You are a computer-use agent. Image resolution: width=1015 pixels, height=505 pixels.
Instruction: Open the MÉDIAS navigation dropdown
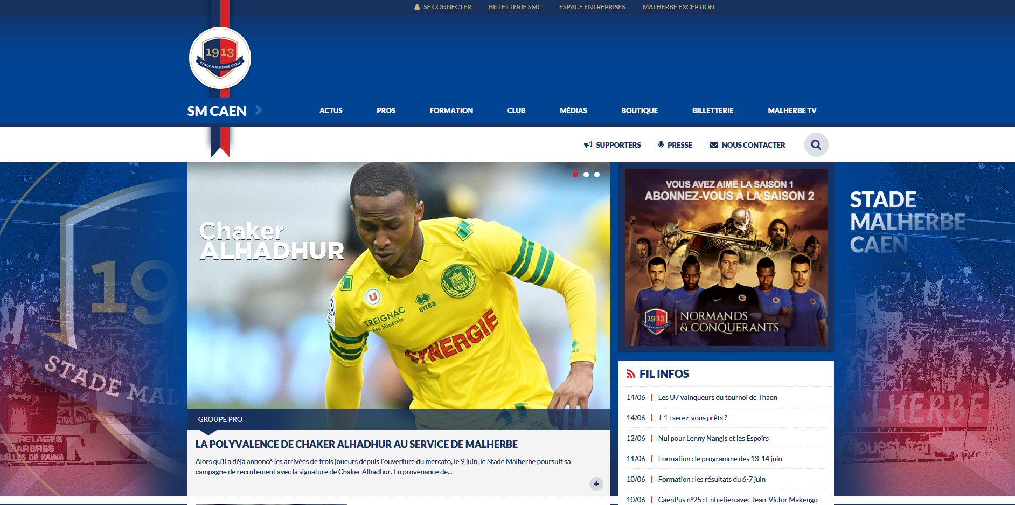click(x=573, y=110)
